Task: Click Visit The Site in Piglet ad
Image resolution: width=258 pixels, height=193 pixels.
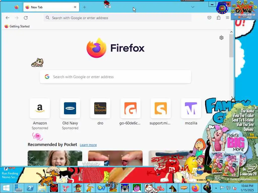Action: [245, 125]
